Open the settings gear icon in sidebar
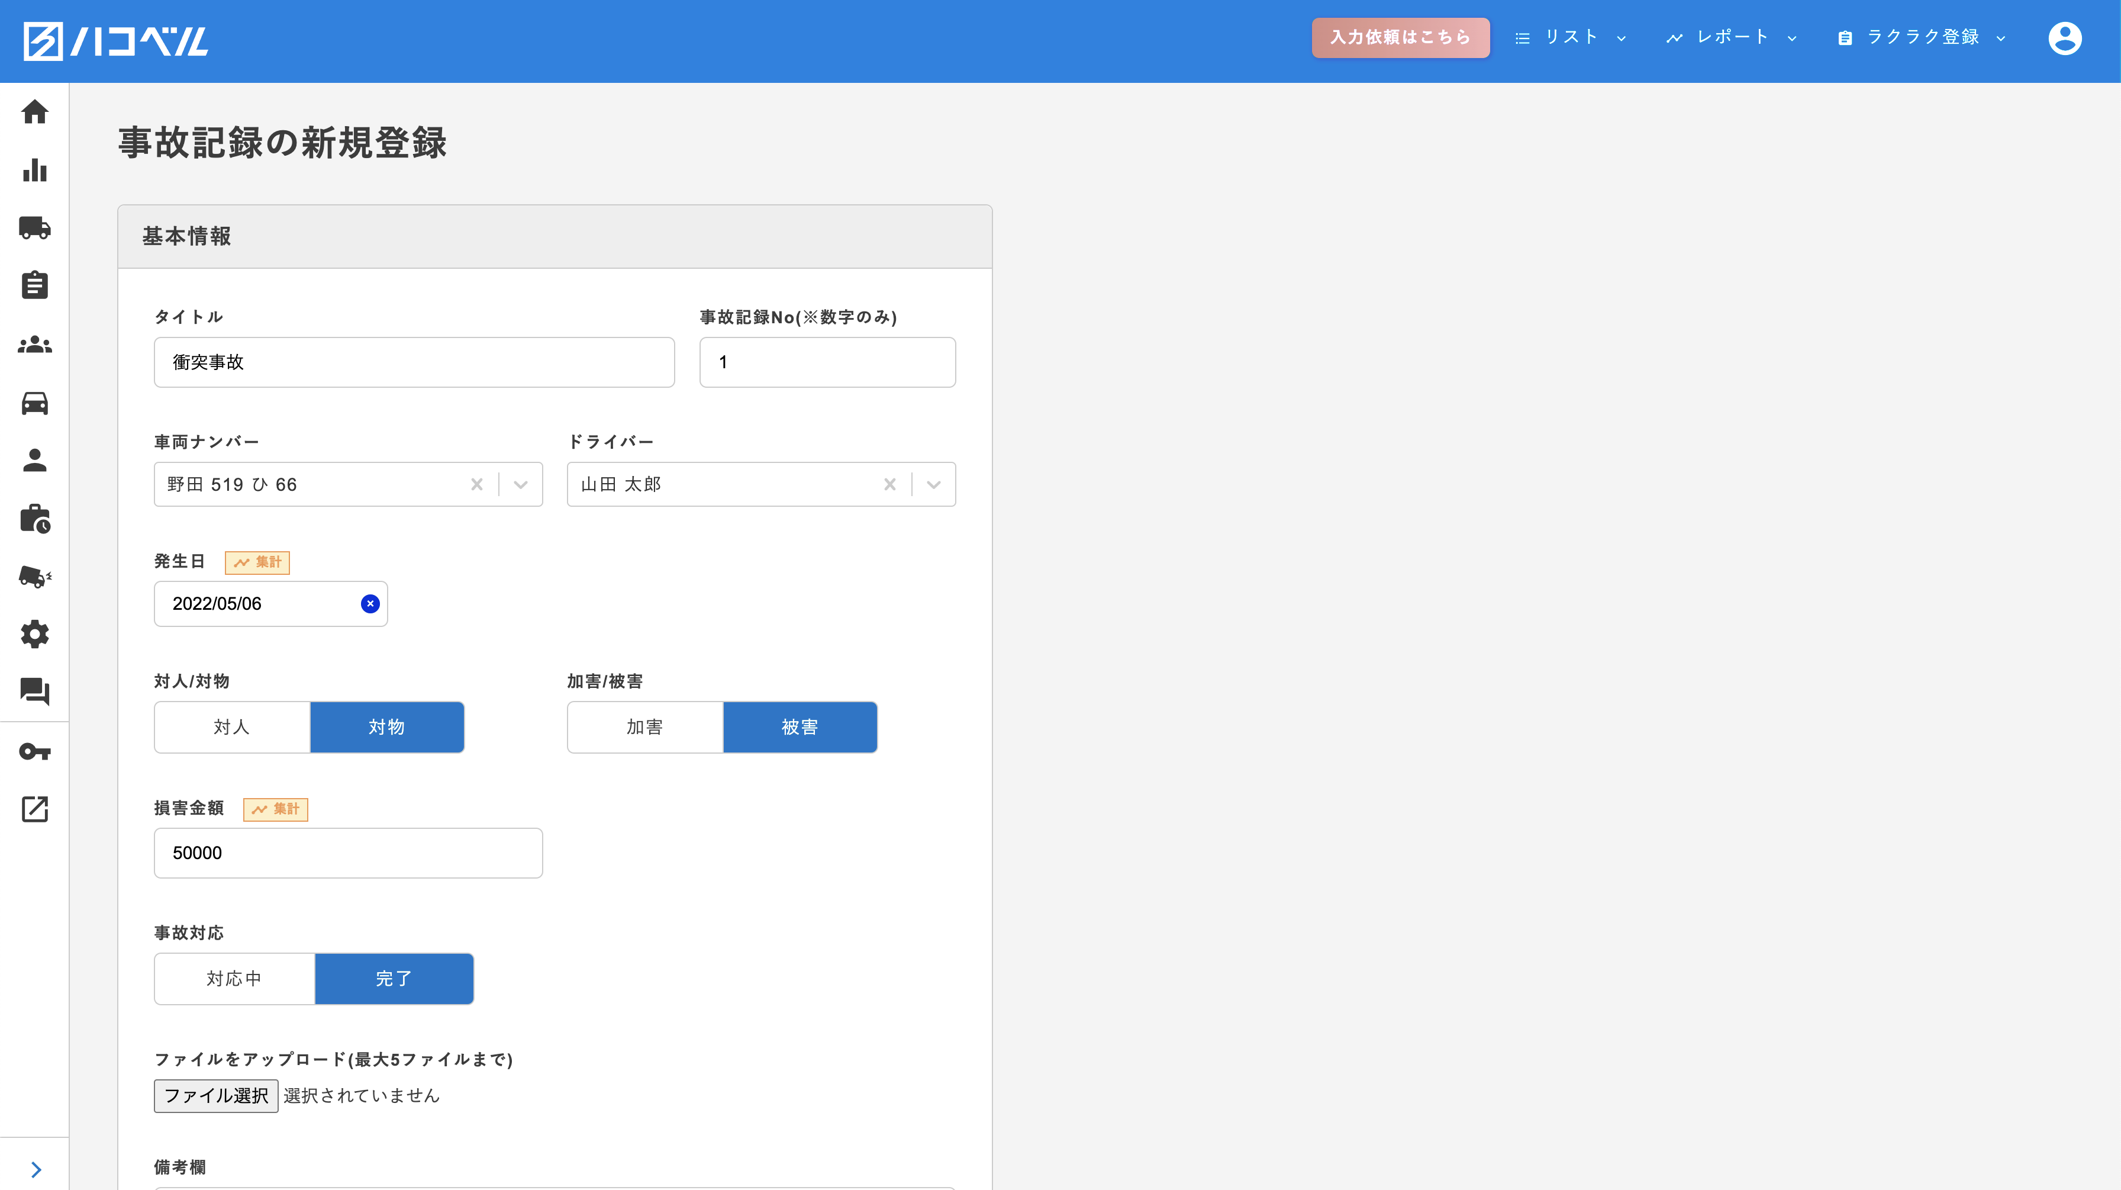 34,634
